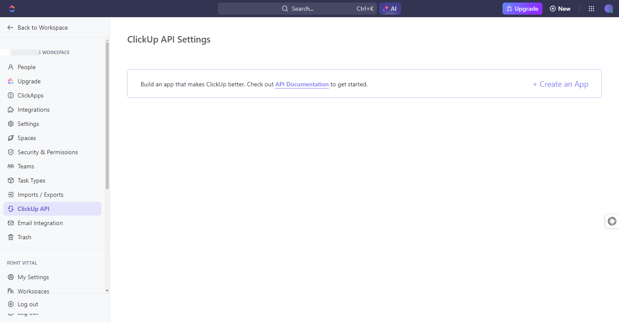
Task: Open the sidebar Upgrade item
Action: coord(52,81)
